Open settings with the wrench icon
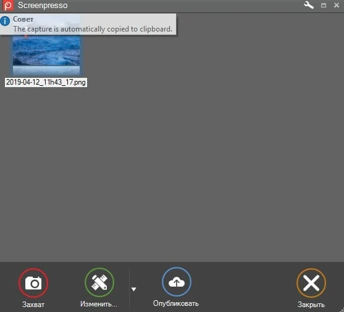344x312 pixels. 309,5
